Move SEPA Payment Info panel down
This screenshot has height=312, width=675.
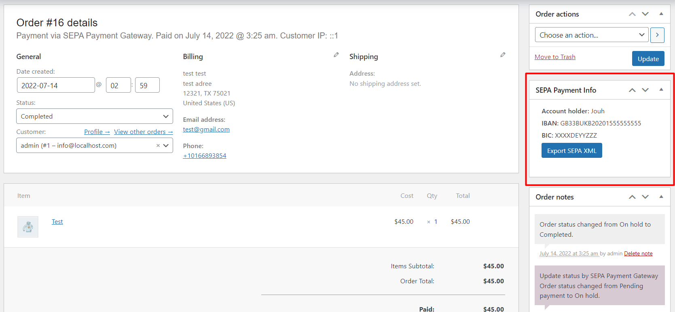click(x=645, y=90)
